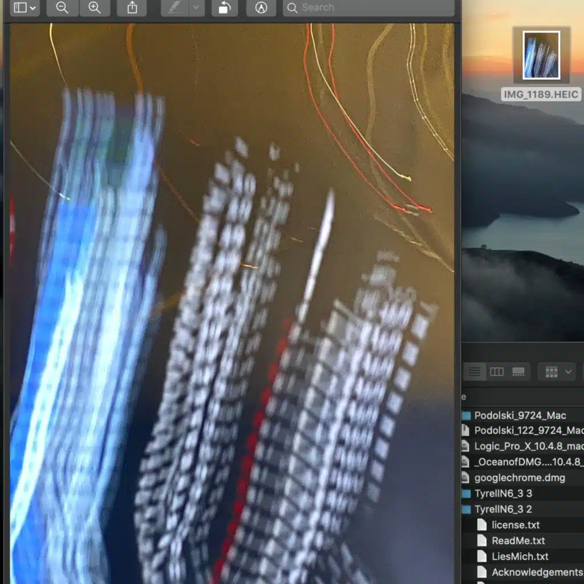
Task: Rotate the image with the Rotate button
Action: (x=225, y=8)
